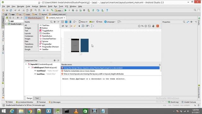Select textView2 in Component Tree
The image size is (202, 114).
[x=41, y=71]
